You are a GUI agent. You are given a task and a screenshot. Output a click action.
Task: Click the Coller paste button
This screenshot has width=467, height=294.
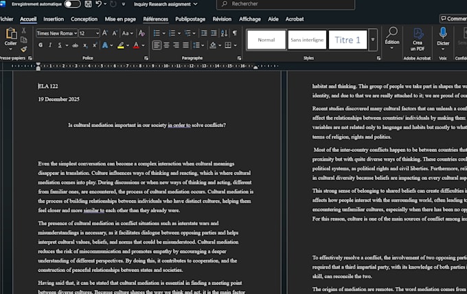click(x=11, y=37)
